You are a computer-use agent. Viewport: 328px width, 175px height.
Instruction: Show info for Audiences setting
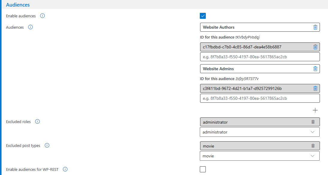[30, 27]
